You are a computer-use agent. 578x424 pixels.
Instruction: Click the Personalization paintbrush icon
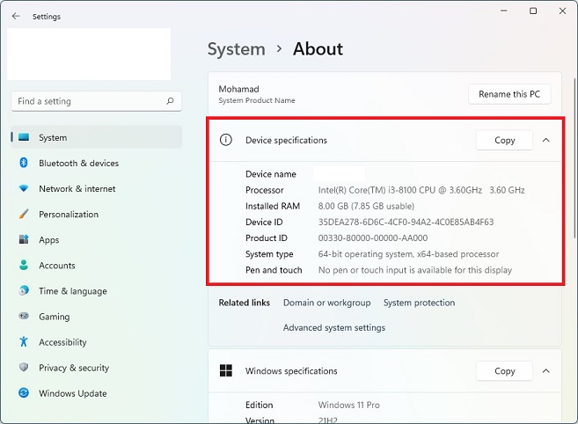click(24, 214)
